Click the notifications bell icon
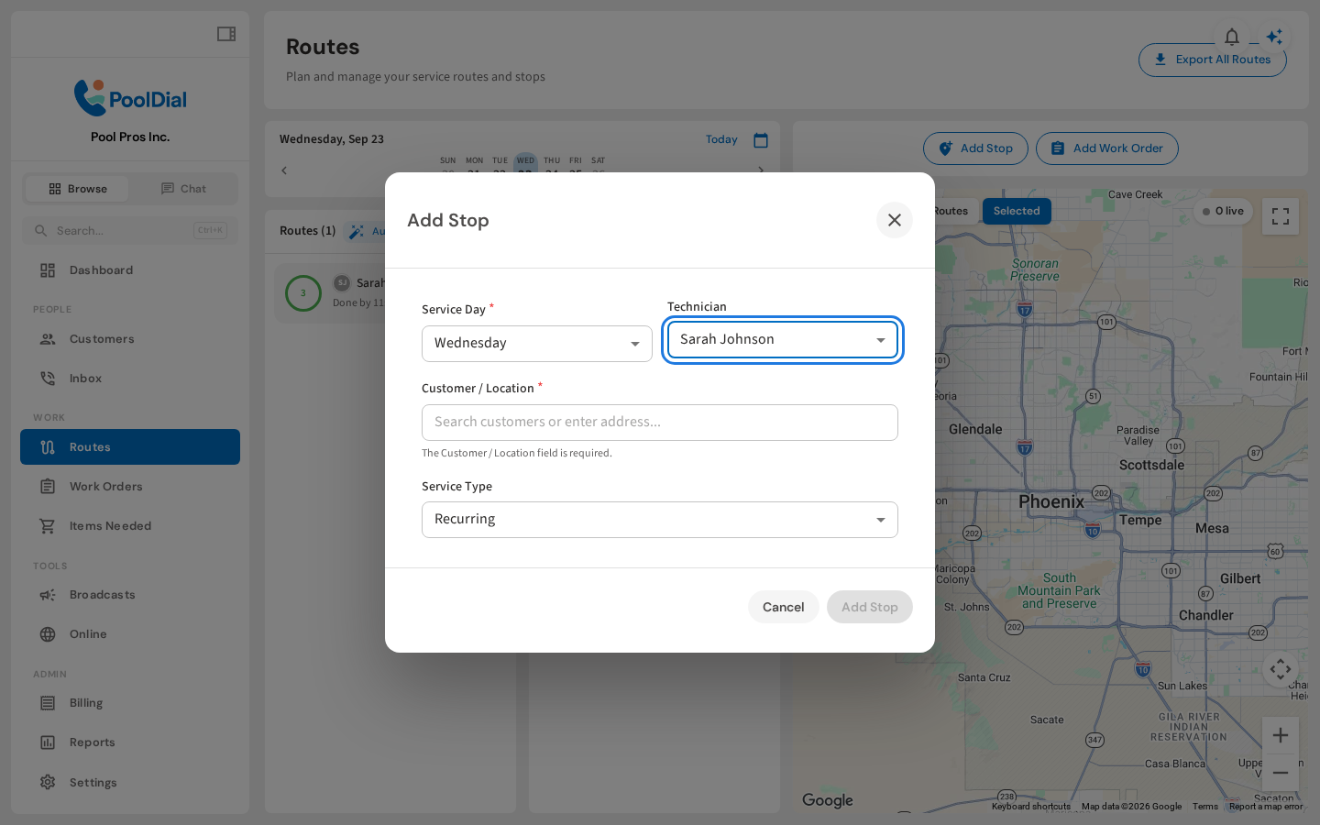The width and height of the screenshot is (1320, 825). [x=1232, y=37]
